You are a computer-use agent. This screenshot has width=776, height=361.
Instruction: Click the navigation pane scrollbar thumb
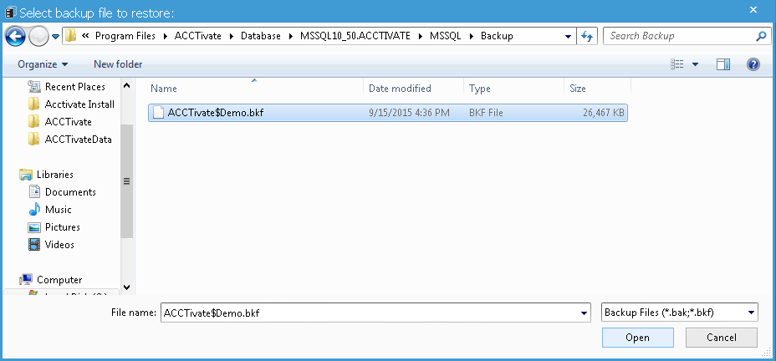(127, 181)
